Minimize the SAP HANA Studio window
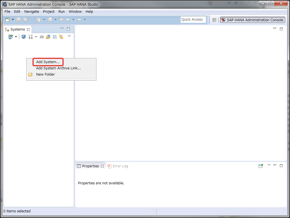 pyautogui.click(x=263, y=3)
